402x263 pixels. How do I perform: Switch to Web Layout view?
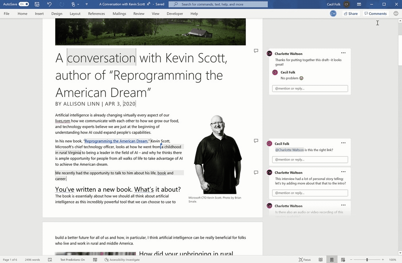coord(343,260)
